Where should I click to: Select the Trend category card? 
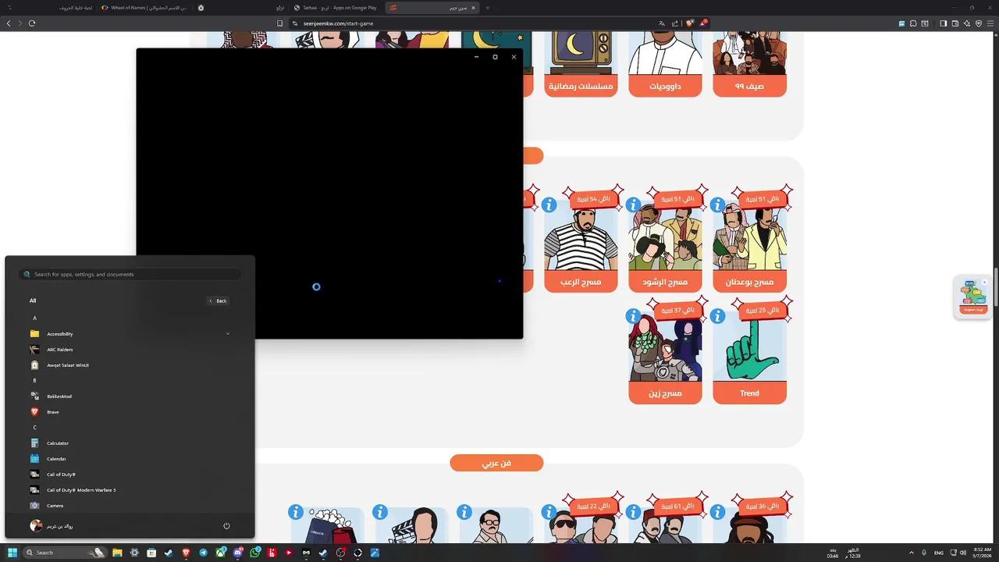coord(749,355)
